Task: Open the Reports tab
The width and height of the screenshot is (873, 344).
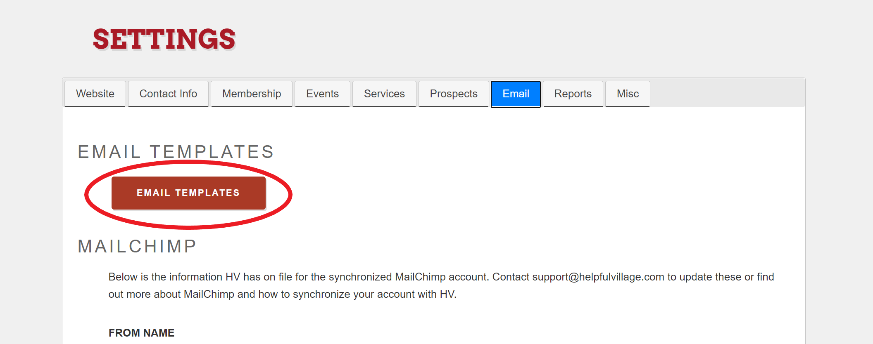Action: click(573, 94)
